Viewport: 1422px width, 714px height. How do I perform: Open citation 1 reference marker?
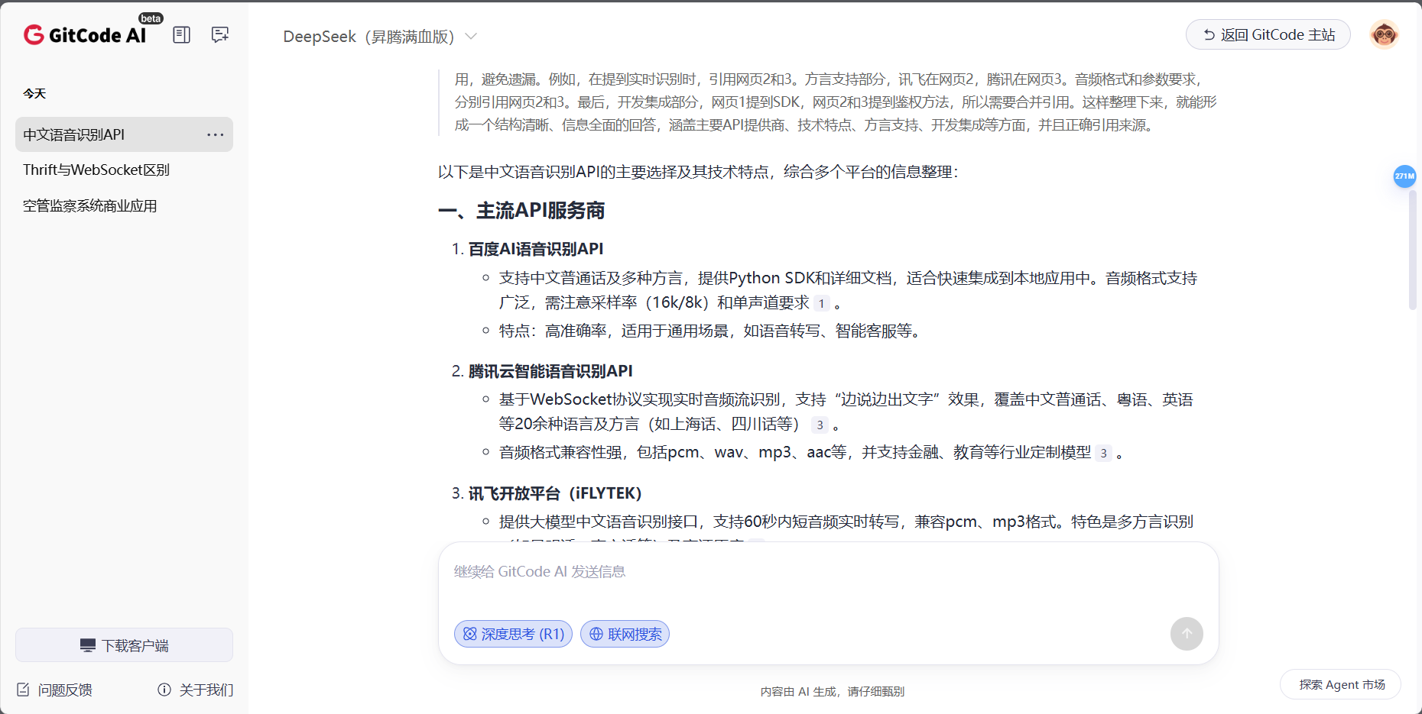[821, 303]
